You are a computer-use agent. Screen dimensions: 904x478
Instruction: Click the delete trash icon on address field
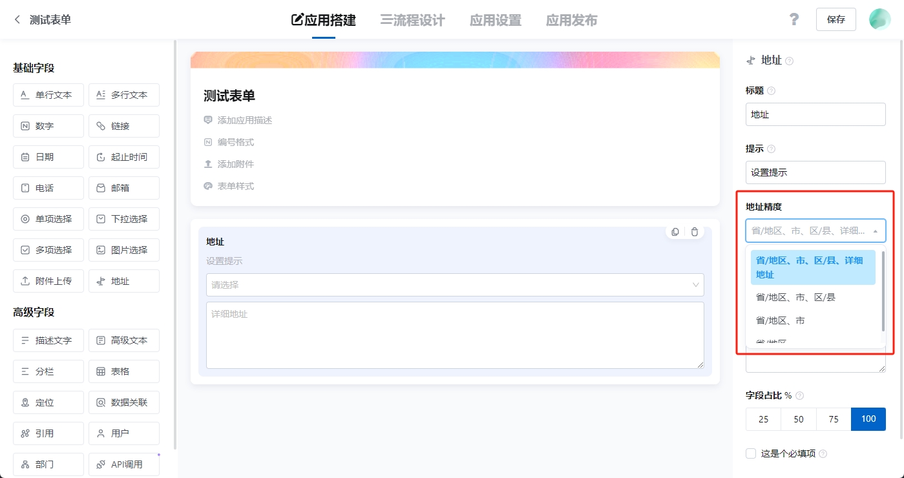[x=695, y=232]
